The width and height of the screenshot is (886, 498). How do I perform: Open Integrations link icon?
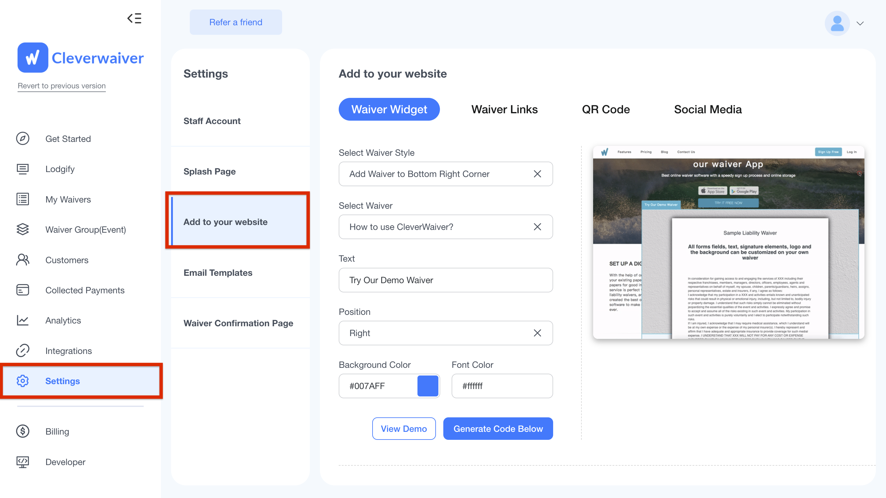click(23, 350)
